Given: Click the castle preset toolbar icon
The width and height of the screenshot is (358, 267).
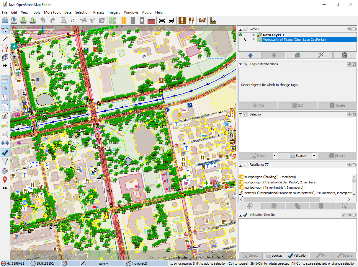Looking at the screenshot, I should [x=202, y=20].
